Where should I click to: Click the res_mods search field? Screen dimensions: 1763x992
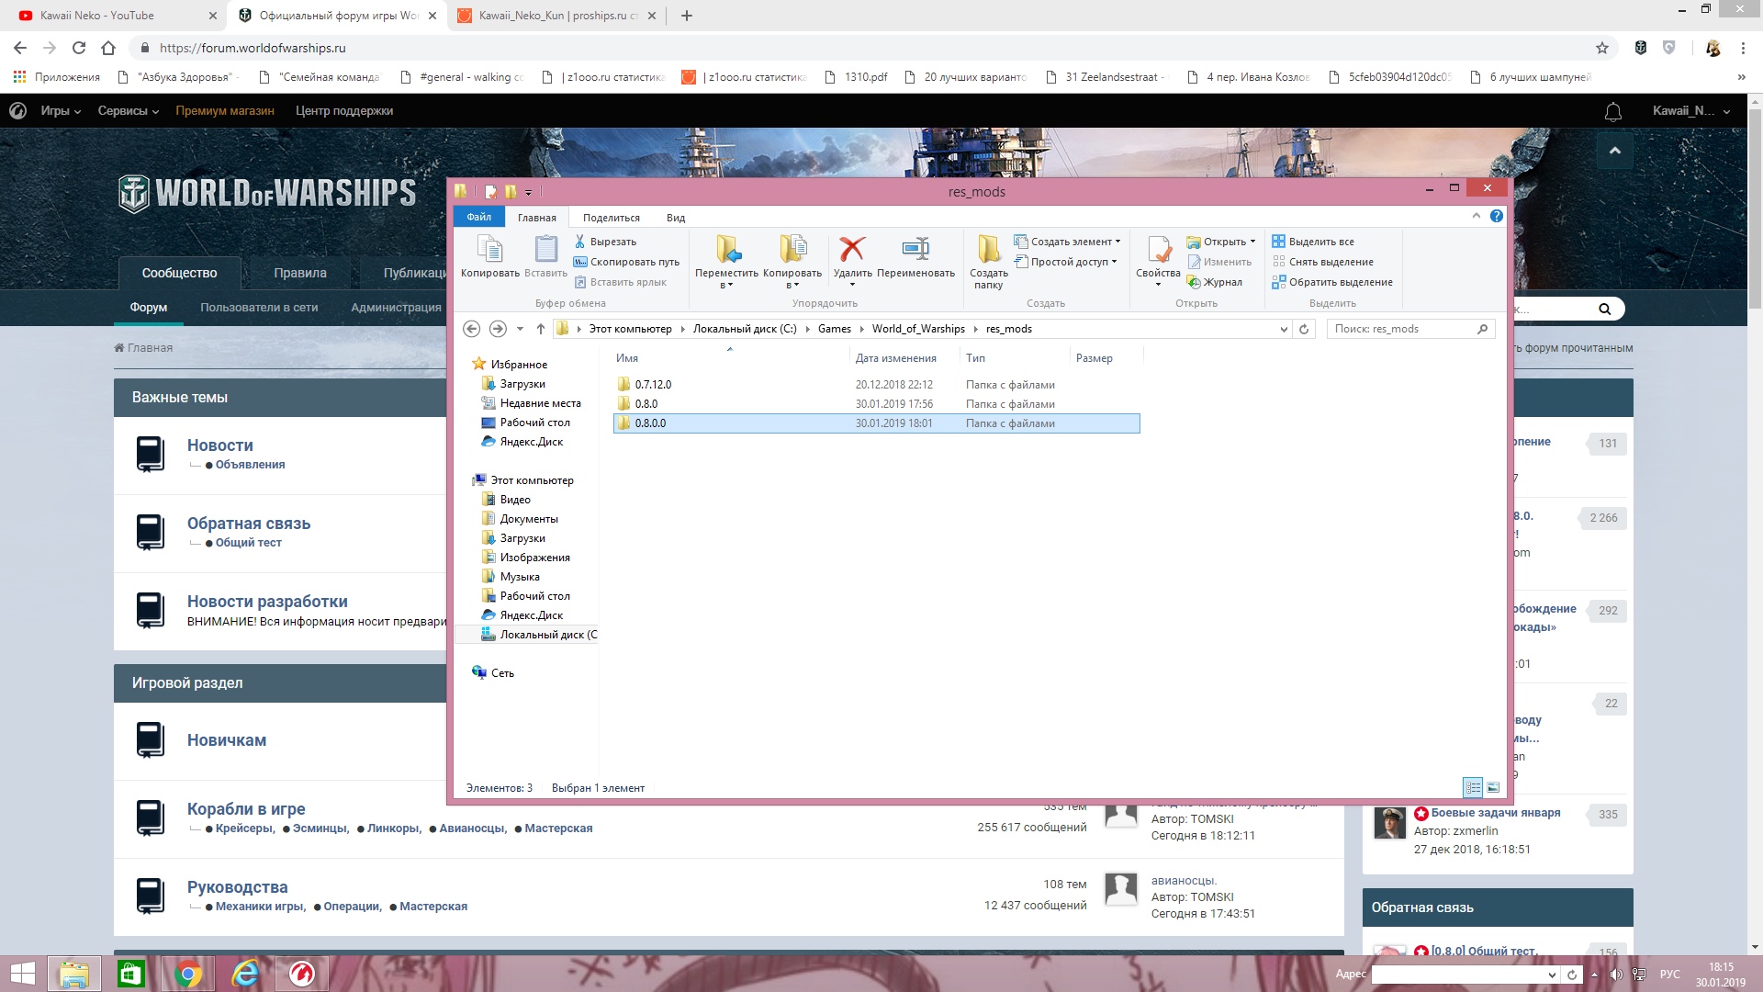pos(1403,329)
